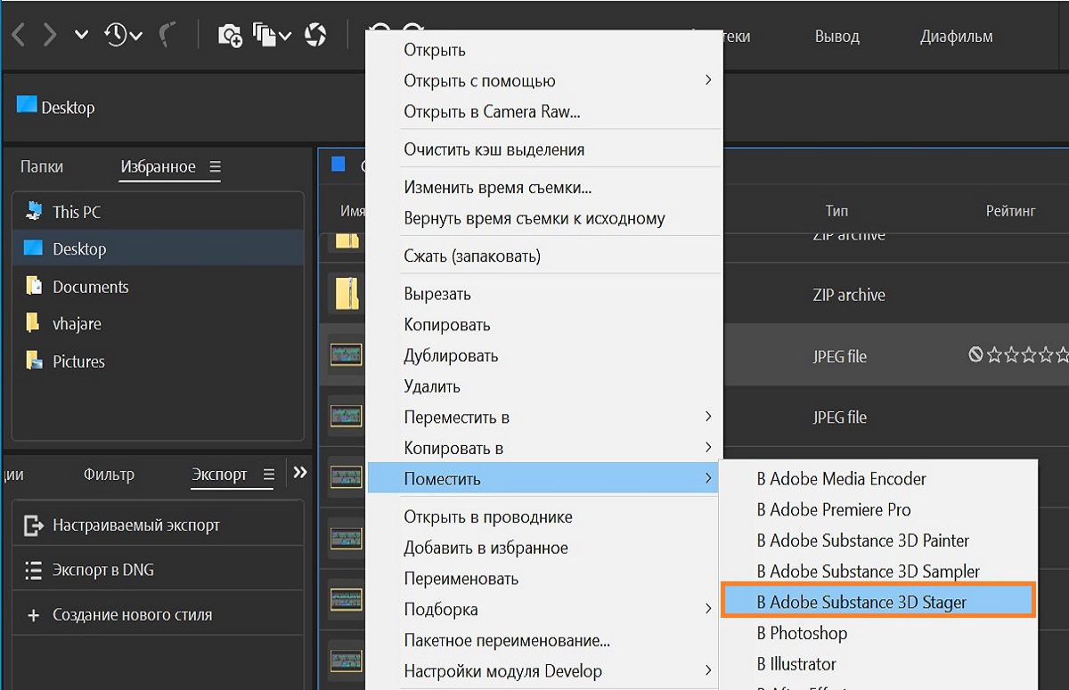Click reject icon in rating column
This screenshot has width=1069, height=690.
point(976,355)
